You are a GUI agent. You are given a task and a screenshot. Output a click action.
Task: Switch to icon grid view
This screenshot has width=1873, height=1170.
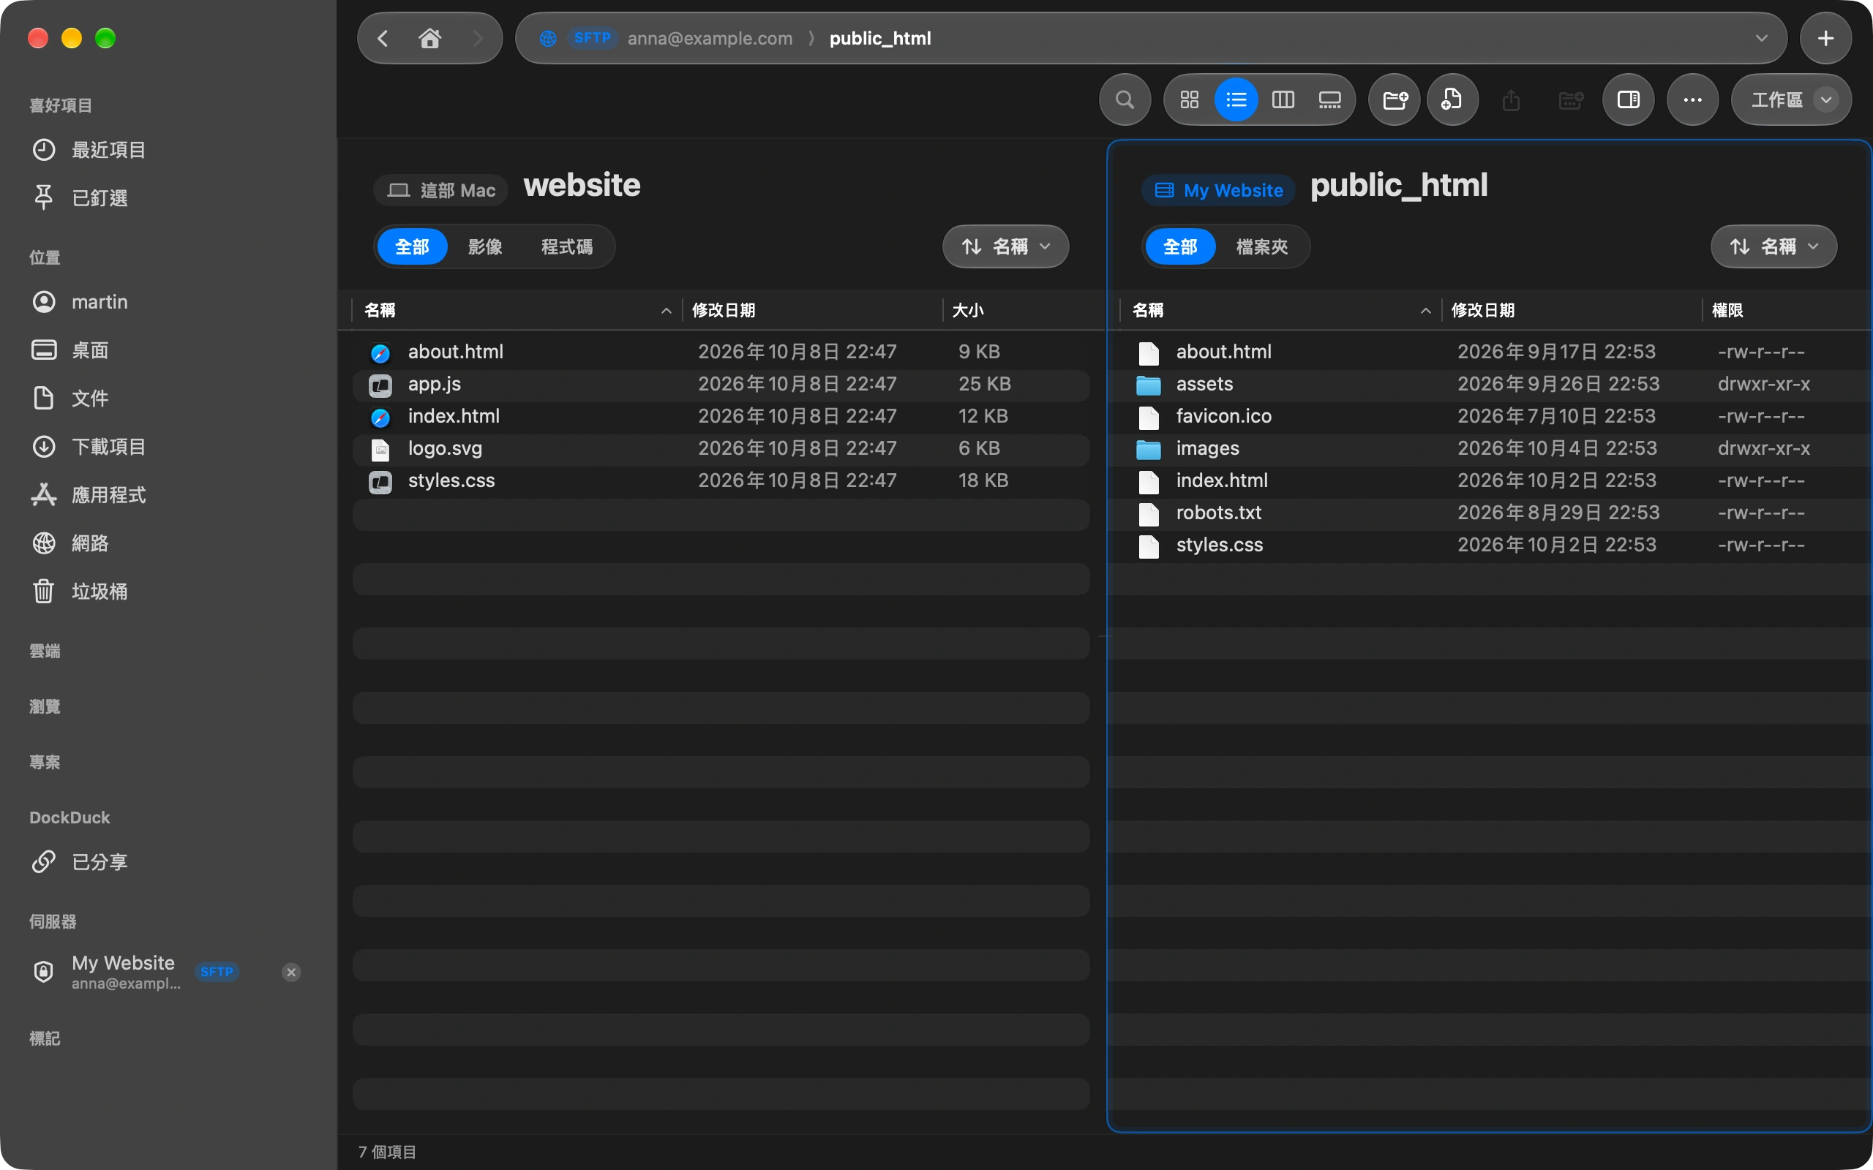[1190, 100]
